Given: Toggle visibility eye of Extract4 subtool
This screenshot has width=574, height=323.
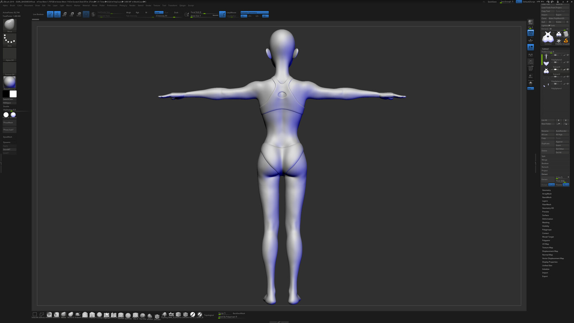Looking at the screenshot, I should pyautogui.click(x=568, y=62).
